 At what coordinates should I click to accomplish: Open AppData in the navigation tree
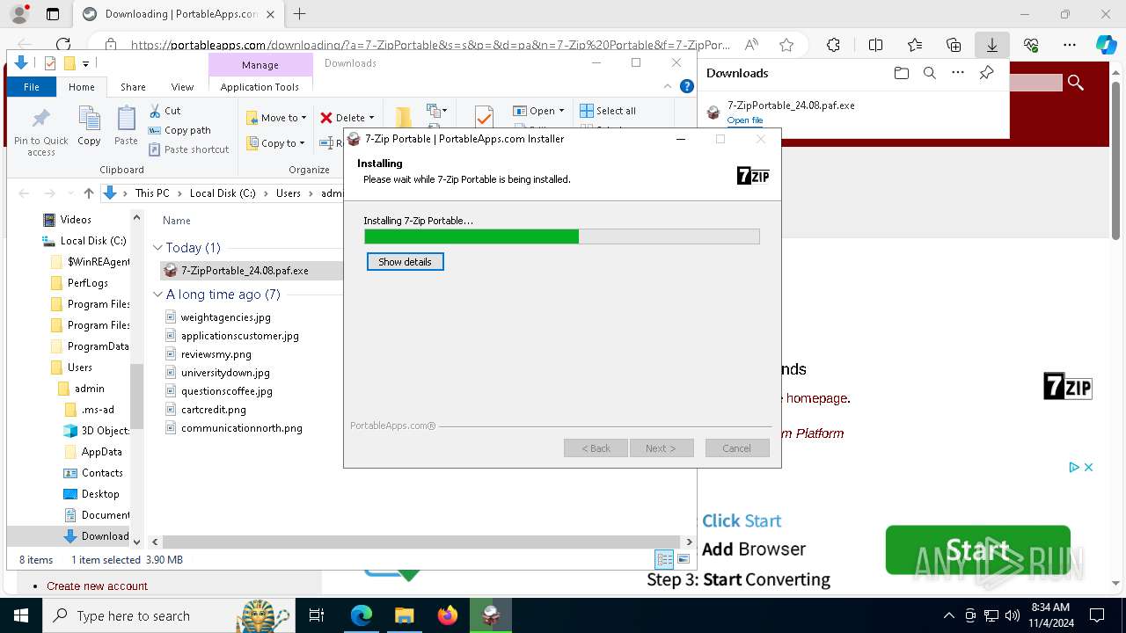click(x=102, y=452)
